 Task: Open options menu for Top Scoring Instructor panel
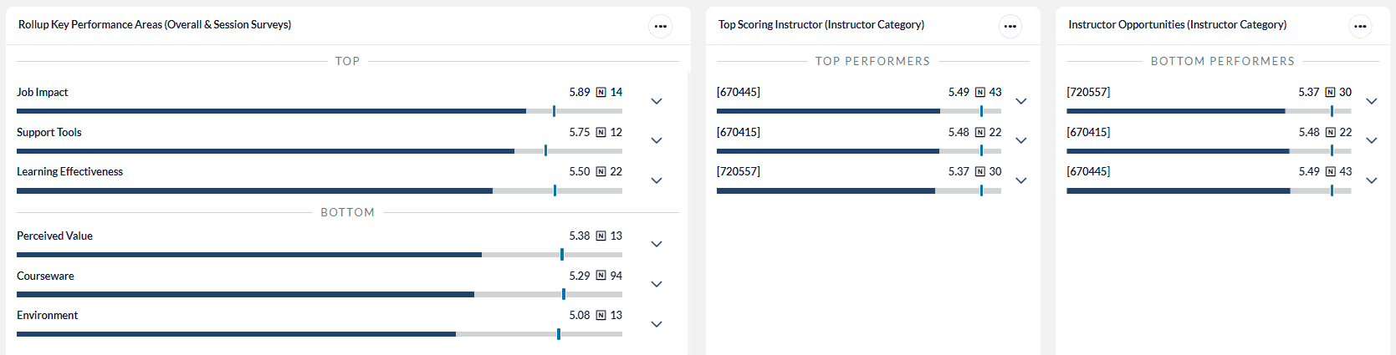tap(1010, 26)
